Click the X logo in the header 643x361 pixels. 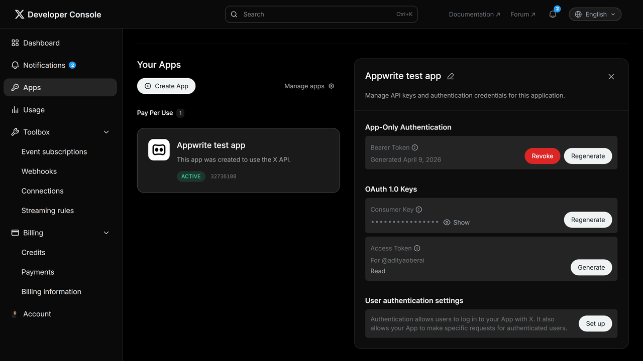click(x=19, y=15)
